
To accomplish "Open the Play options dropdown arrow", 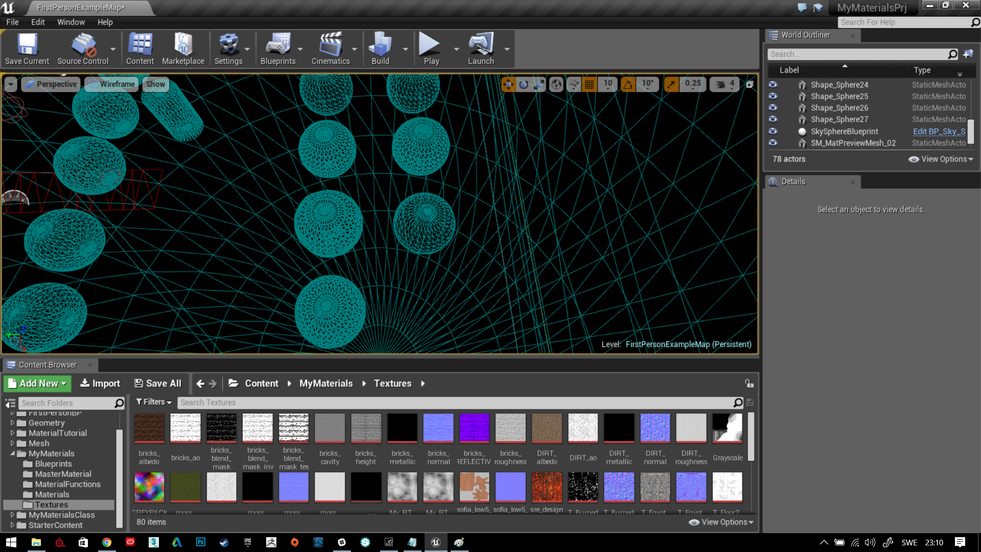I will coord(456,49).
